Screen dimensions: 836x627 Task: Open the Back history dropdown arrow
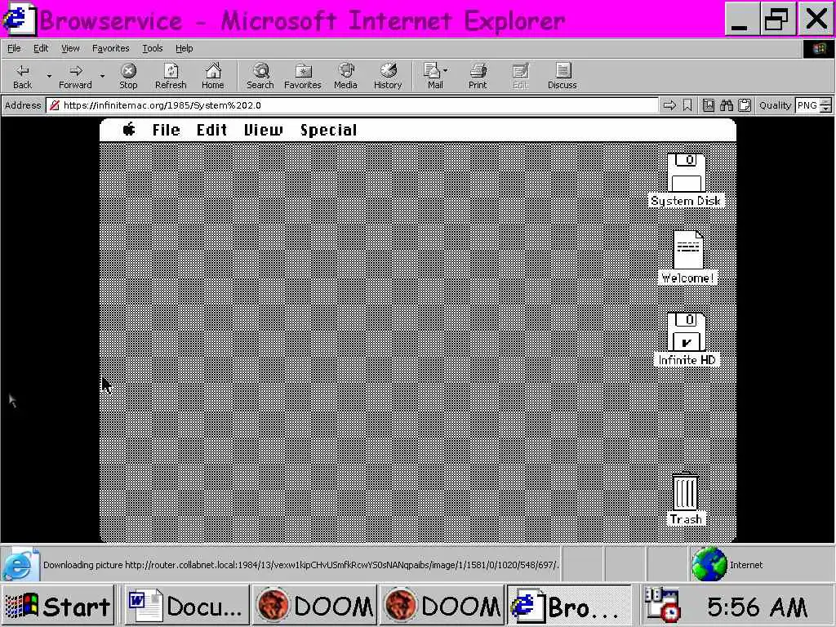click(x=49, y=76)
